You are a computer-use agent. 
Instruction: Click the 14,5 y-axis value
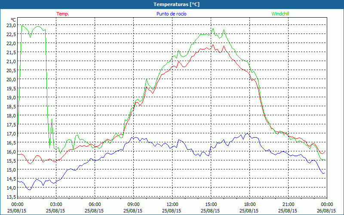point(11,179)
